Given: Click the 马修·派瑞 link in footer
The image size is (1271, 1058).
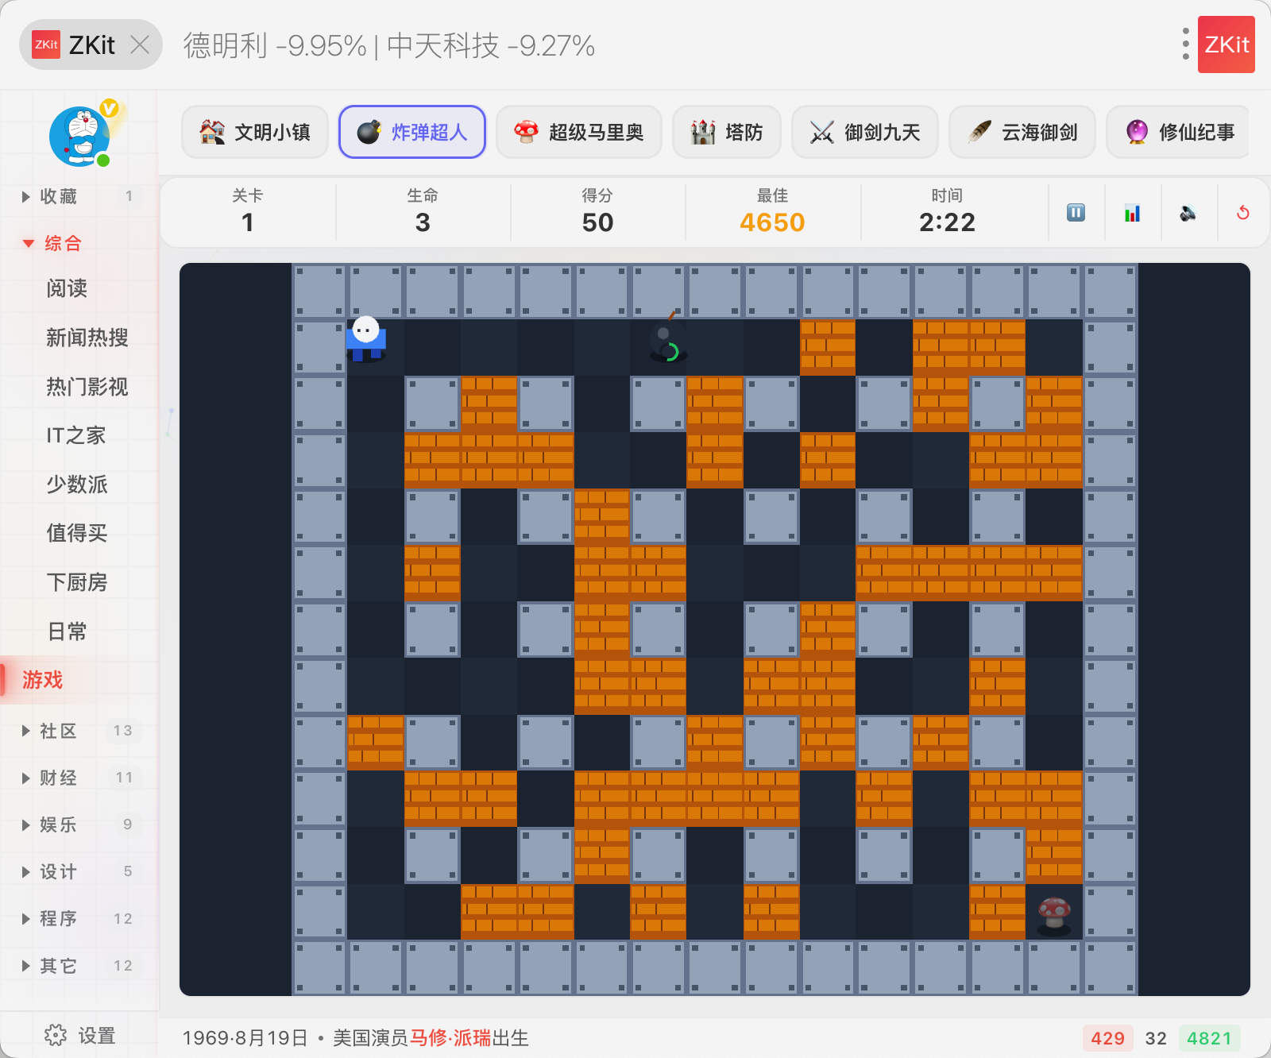Looking at the screenshot, I should click(x=450, y=1038).
